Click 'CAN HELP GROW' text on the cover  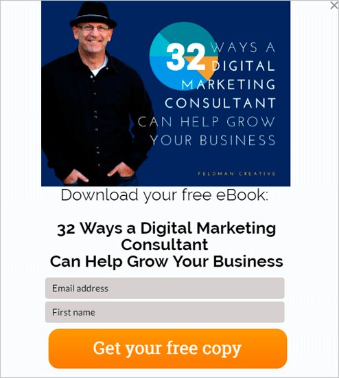click(207, 122)
